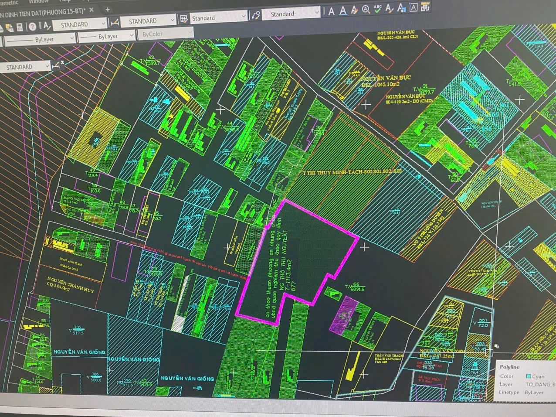Screen dimensions: 556x417
Task: Close the floating STANDARD toolbar
Action: coord(62,62)
